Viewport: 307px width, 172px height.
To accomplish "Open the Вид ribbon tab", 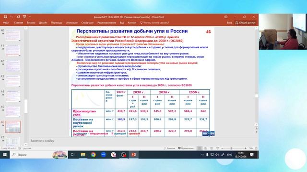I will (122, 22).
